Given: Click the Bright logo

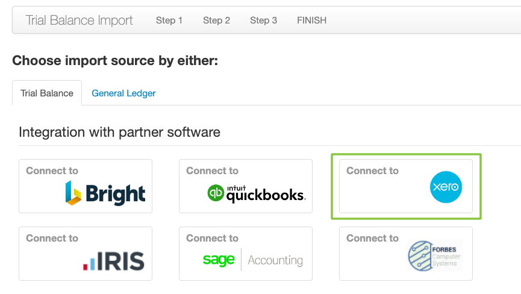Looking at the screenshot, I should (105, 193).
